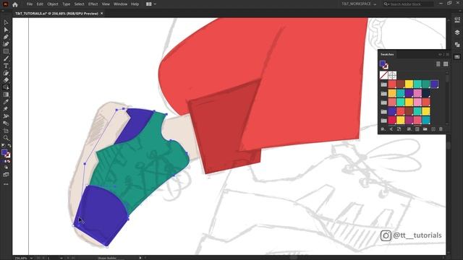This screenshot has width=463, height=260.
Task: Open Edit Toolbar three dots
Action: tap(6, 184)
